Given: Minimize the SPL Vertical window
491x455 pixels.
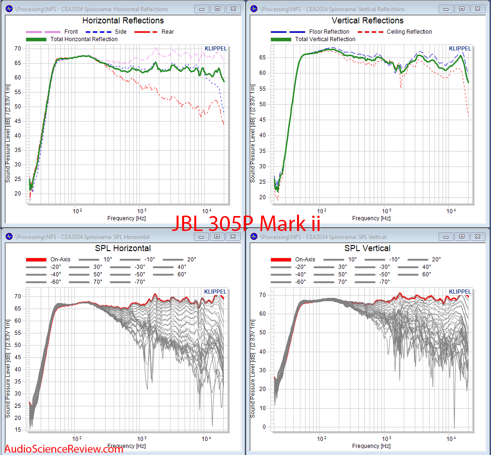Looking at the screenshot, I should coord(446,237).
